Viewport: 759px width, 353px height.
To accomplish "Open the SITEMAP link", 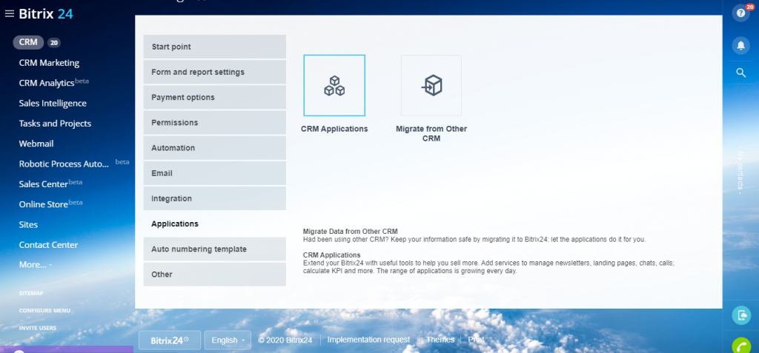I will [x=31, y=294].
